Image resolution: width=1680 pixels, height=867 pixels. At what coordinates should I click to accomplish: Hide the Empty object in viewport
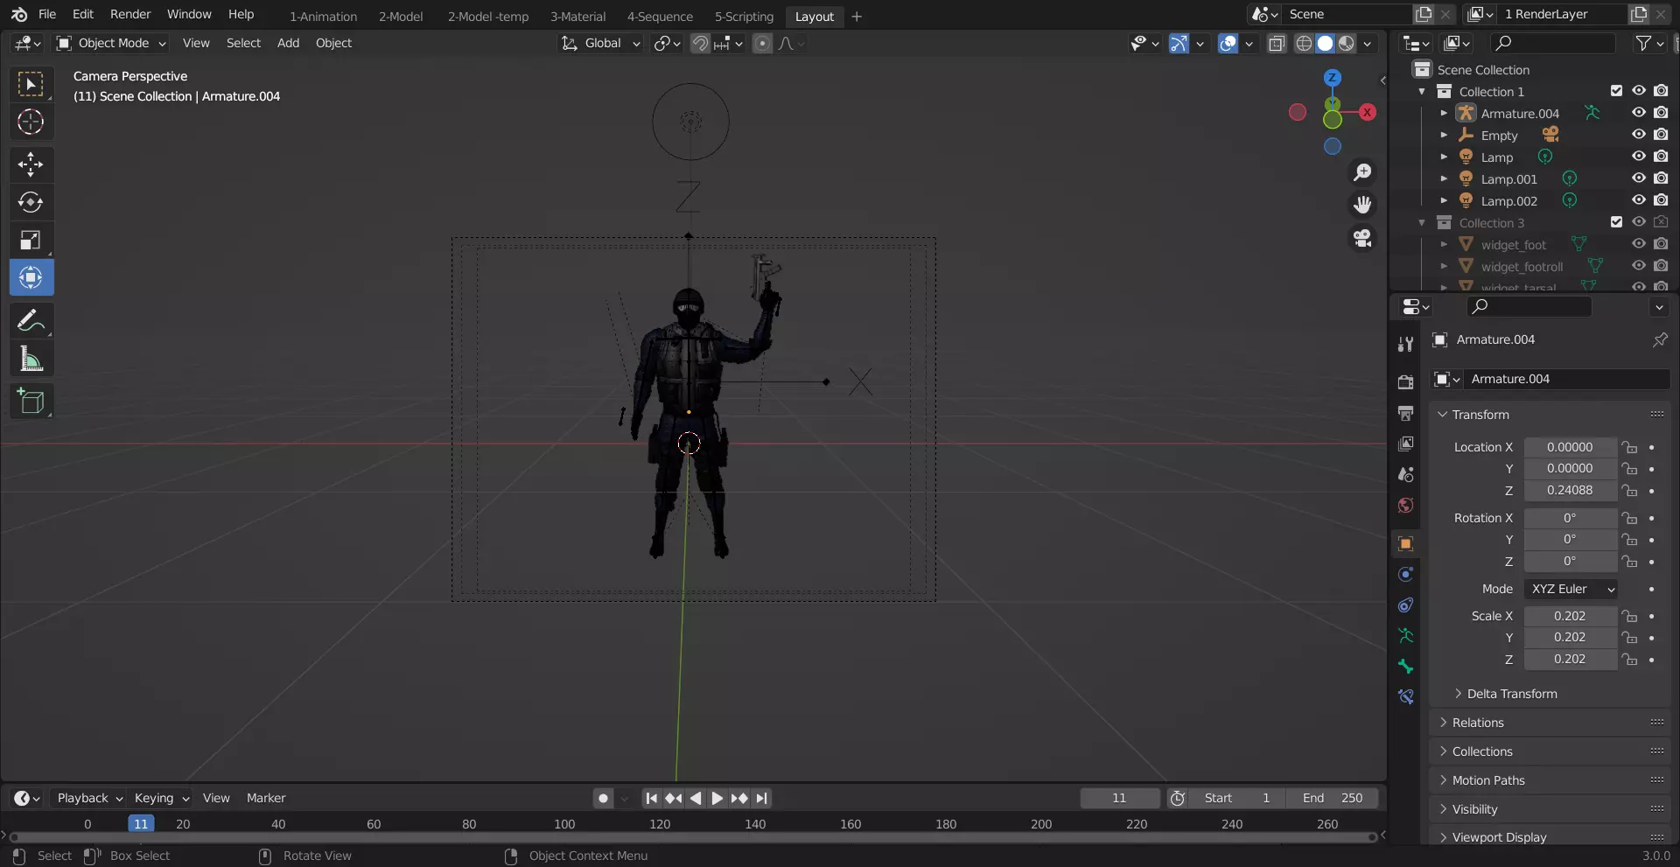[1638, 135]
